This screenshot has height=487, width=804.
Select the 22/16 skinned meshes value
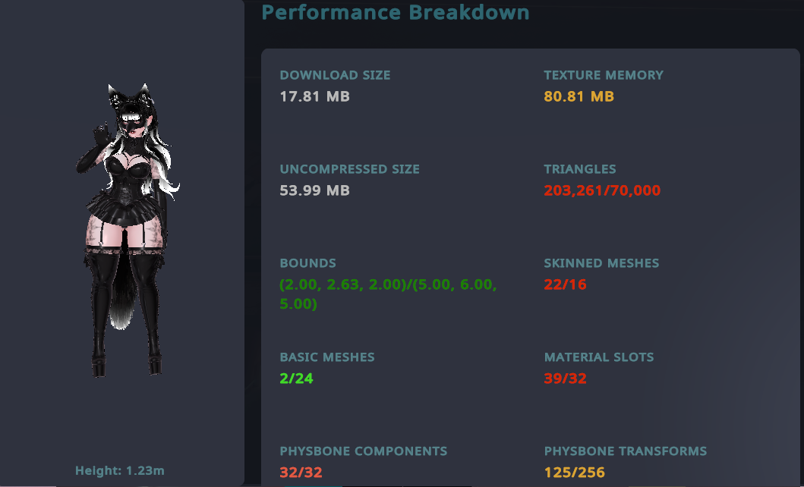coord(565,284)
